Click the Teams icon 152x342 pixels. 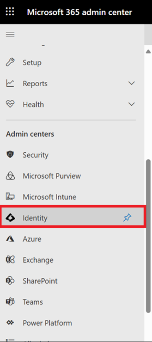tap(10, 302)
